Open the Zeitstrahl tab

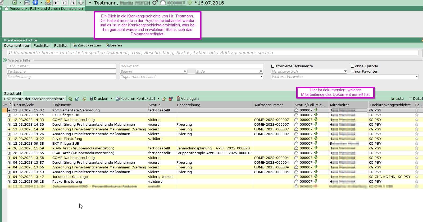(12, 93)
